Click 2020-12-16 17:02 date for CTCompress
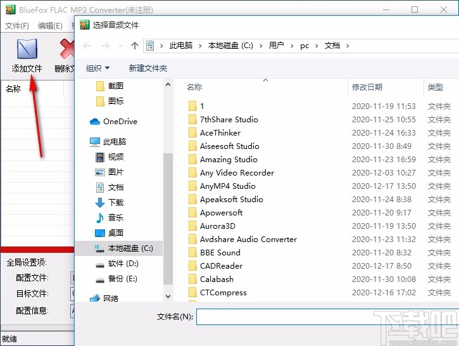Viewport: 459px width, 346px height. point(384,293)
